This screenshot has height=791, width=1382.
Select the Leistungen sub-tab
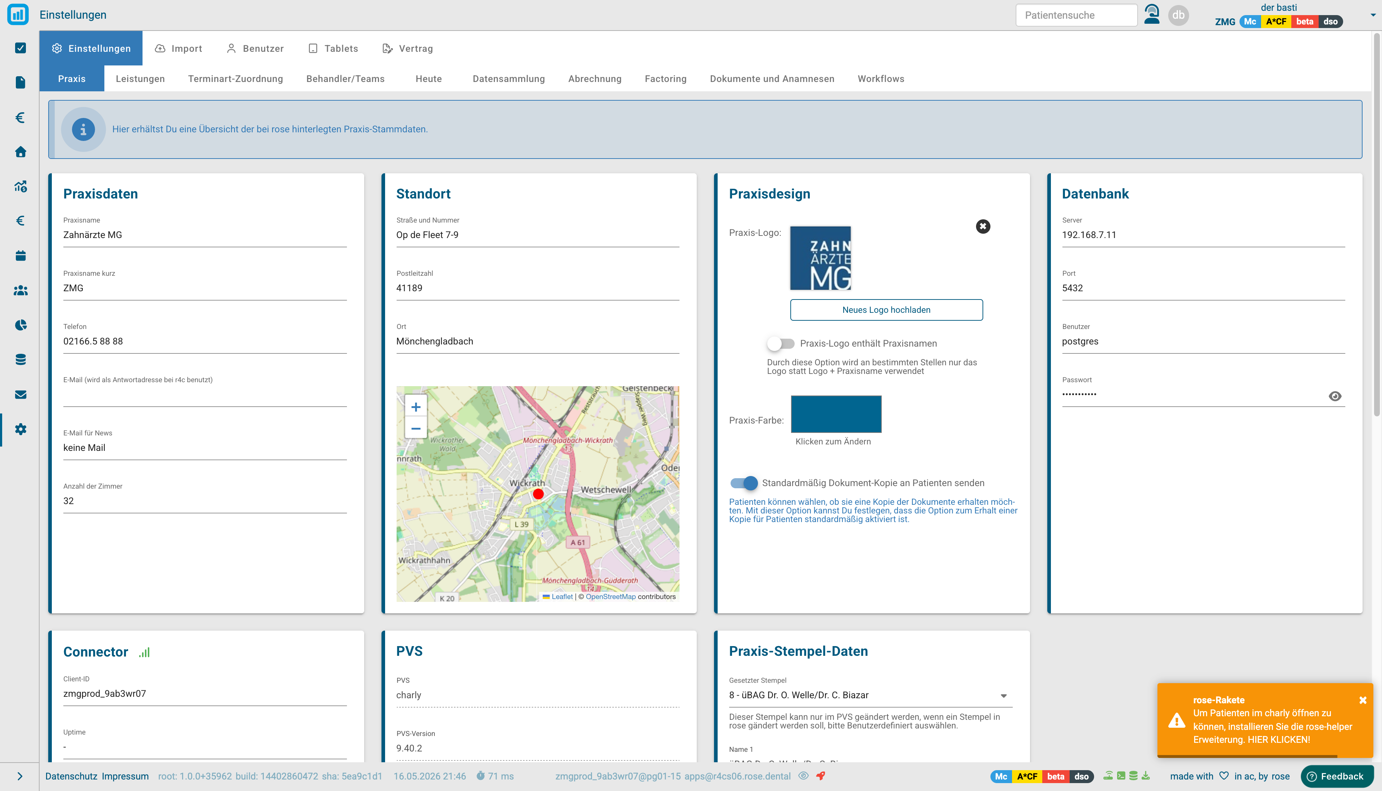click(140, 79)
